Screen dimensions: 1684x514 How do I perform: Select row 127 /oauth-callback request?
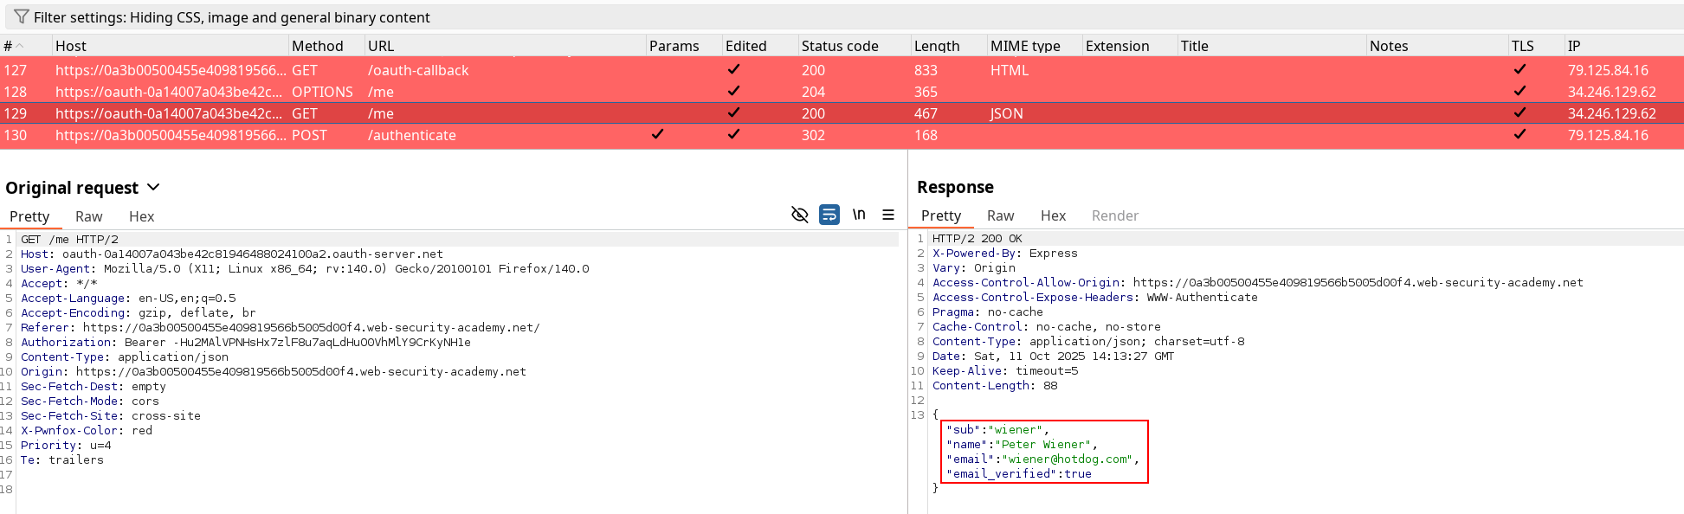point(417,70)
